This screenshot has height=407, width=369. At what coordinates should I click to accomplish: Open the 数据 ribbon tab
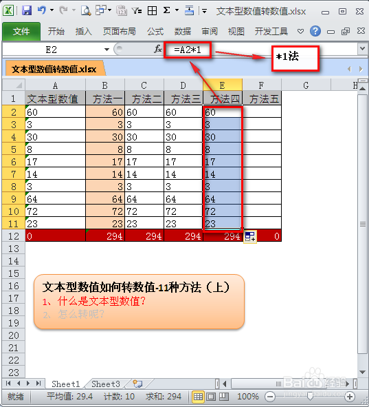tap(183, 32)
